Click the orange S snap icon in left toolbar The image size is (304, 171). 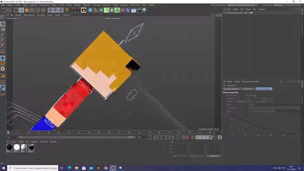point(3,63)
